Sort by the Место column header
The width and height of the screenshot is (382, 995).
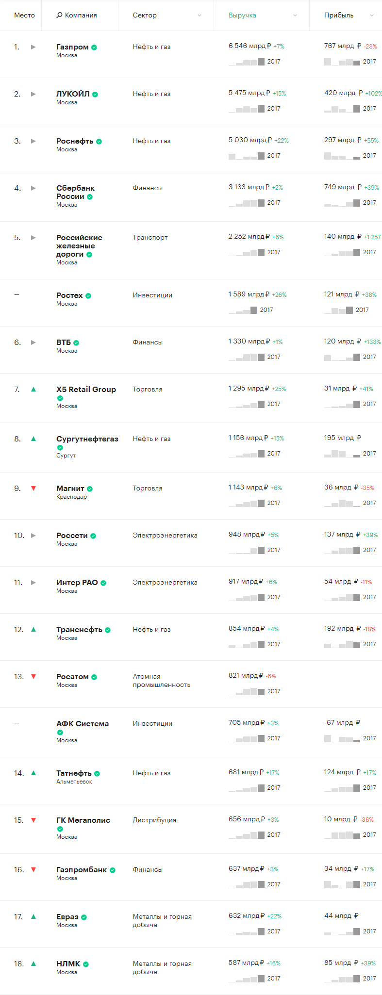coord(24,16)
